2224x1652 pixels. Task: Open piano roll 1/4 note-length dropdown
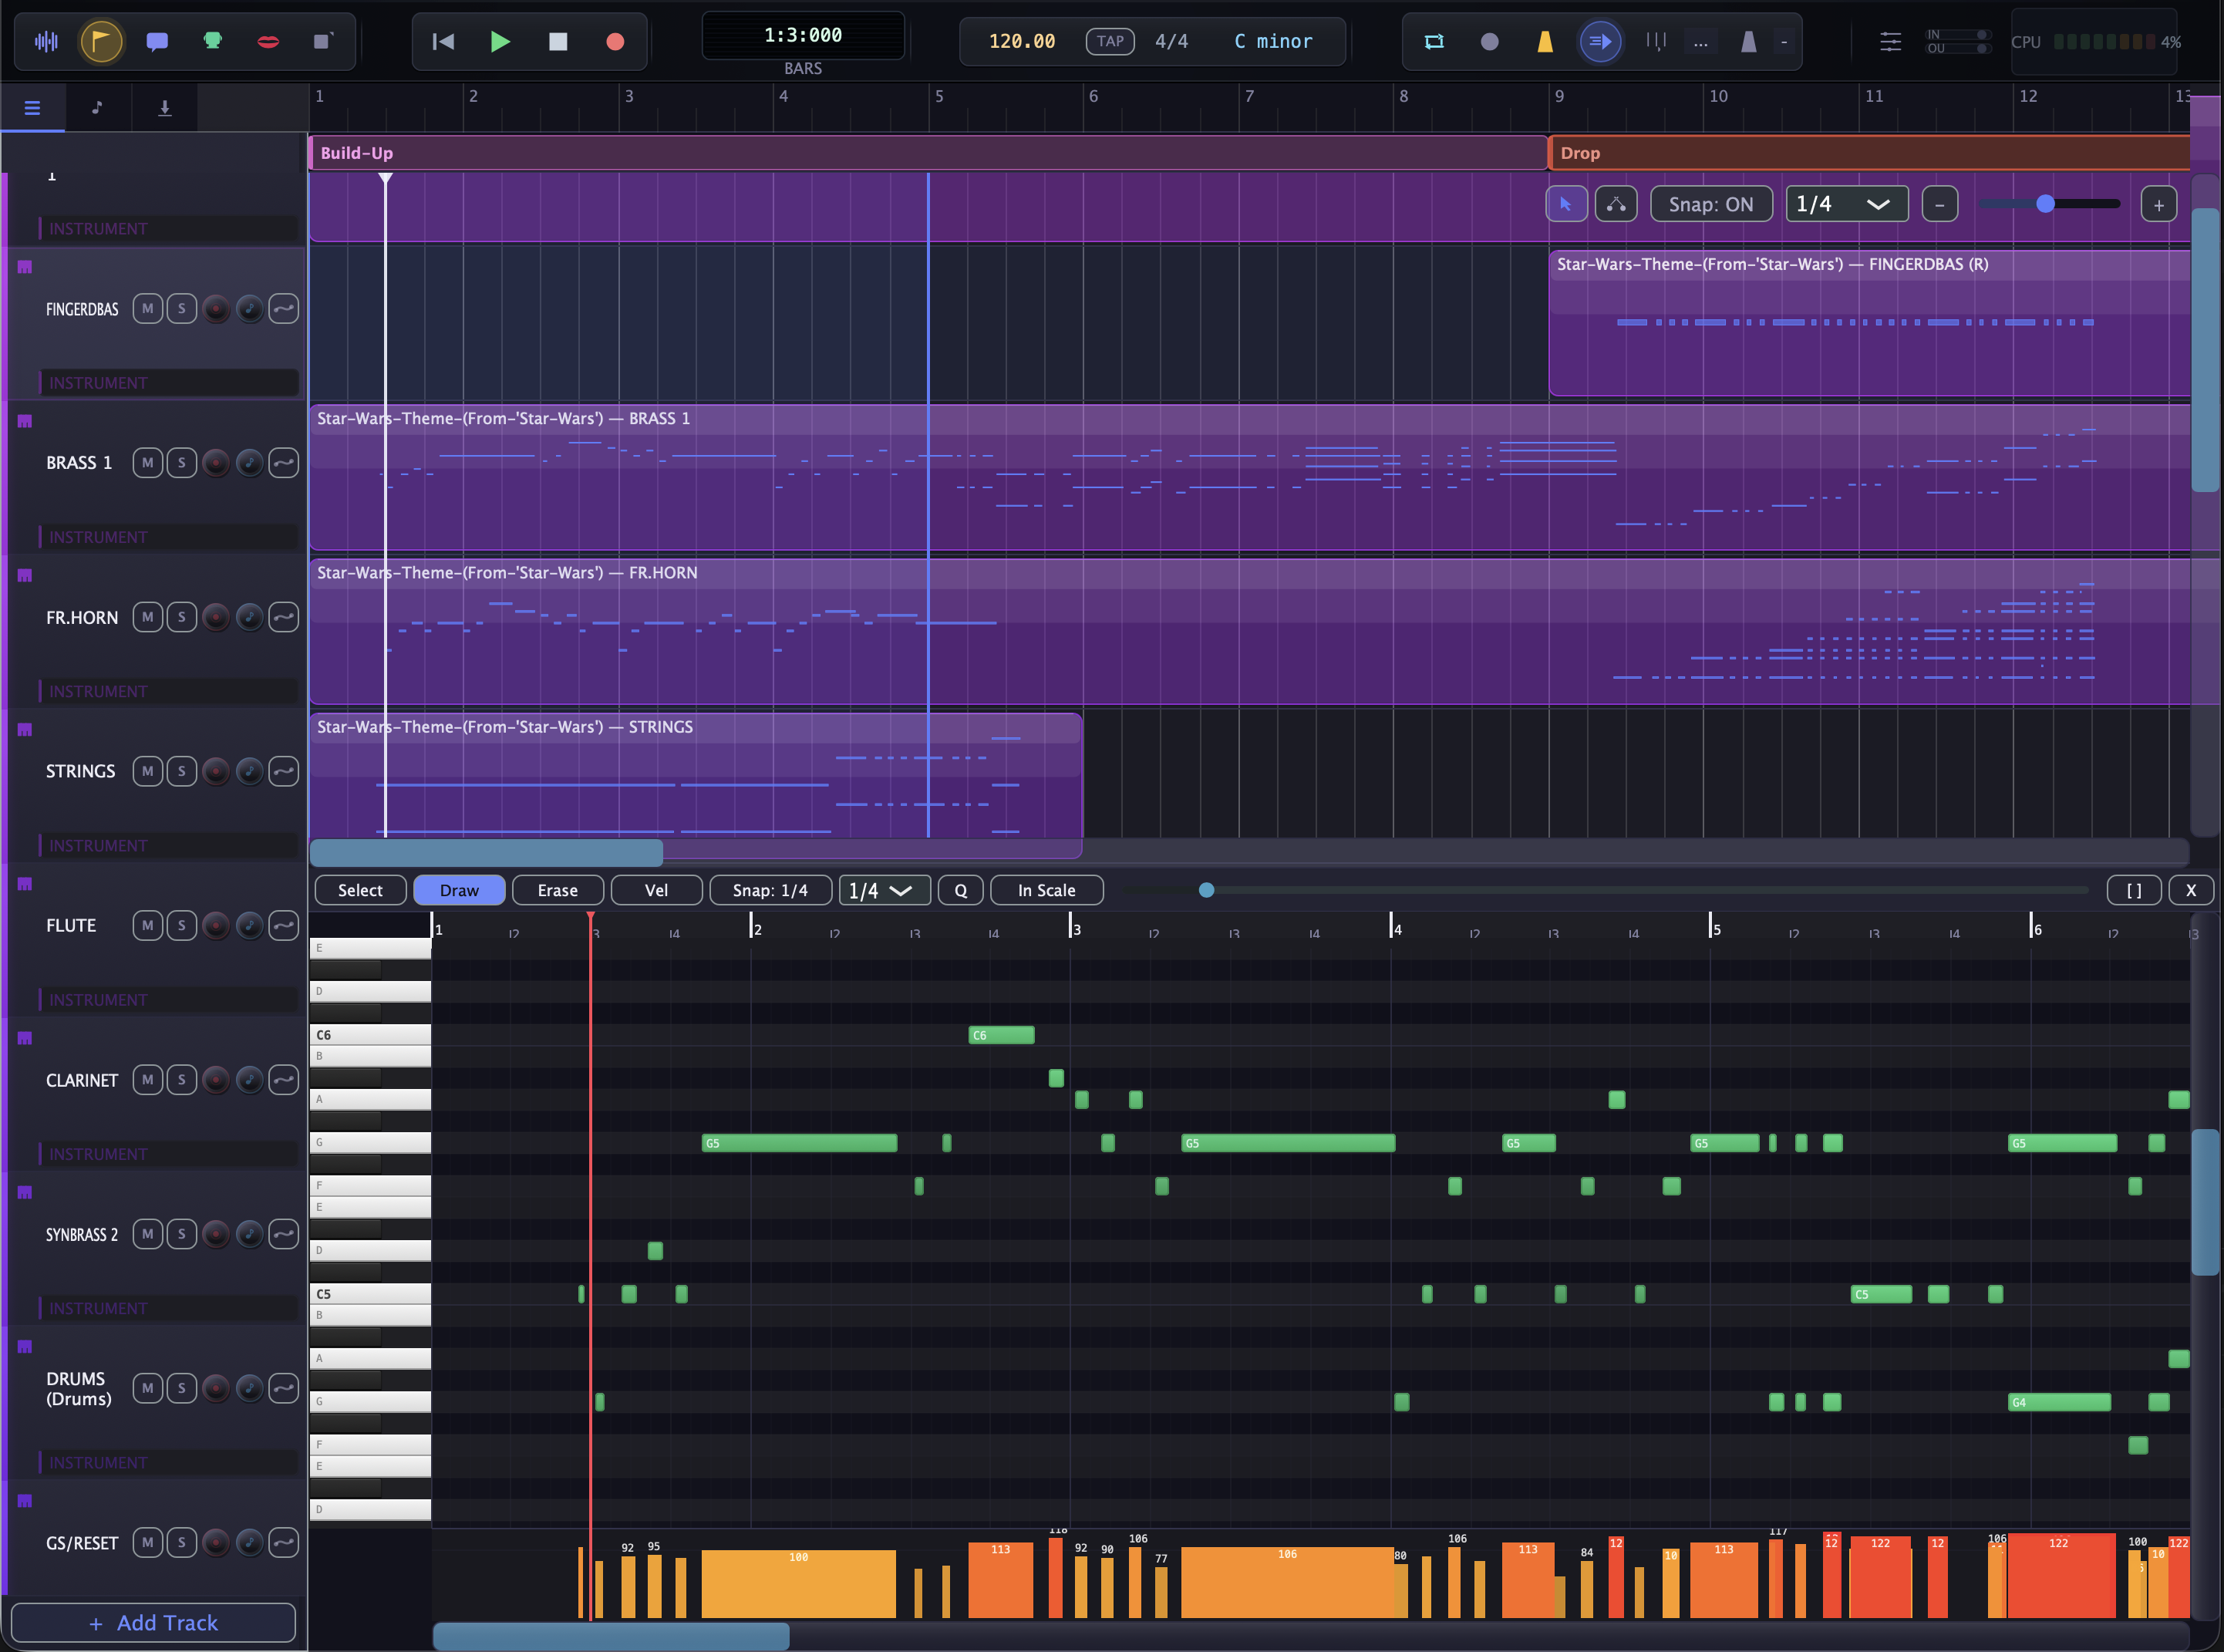[883, 890]
